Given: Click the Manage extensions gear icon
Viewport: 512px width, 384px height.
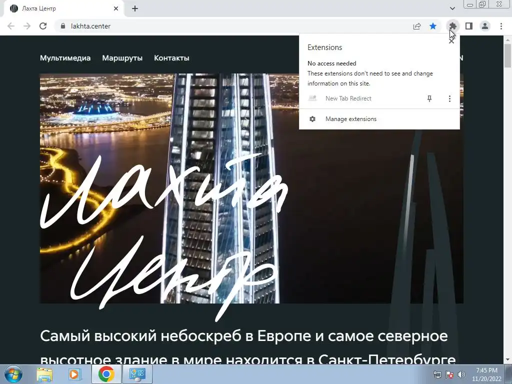Looking at the screenshot, I should (x=312, y=119).
